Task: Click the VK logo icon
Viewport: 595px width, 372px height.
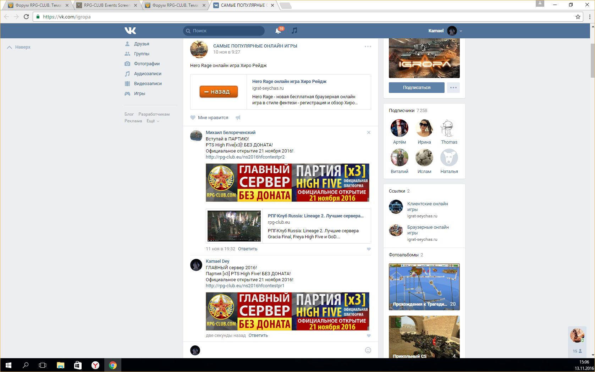Action: click(x=130, y=31)
